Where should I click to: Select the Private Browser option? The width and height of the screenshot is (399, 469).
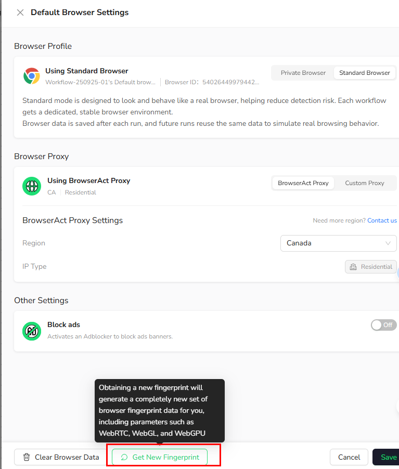click(303, 73)
